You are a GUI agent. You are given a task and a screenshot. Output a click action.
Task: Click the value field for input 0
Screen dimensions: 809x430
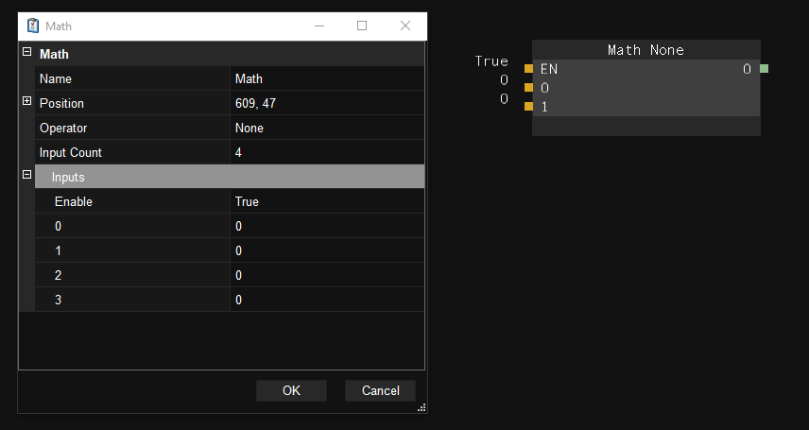point(326,226)
